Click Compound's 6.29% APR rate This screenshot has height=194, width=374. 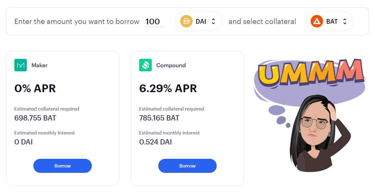(168, 89)
